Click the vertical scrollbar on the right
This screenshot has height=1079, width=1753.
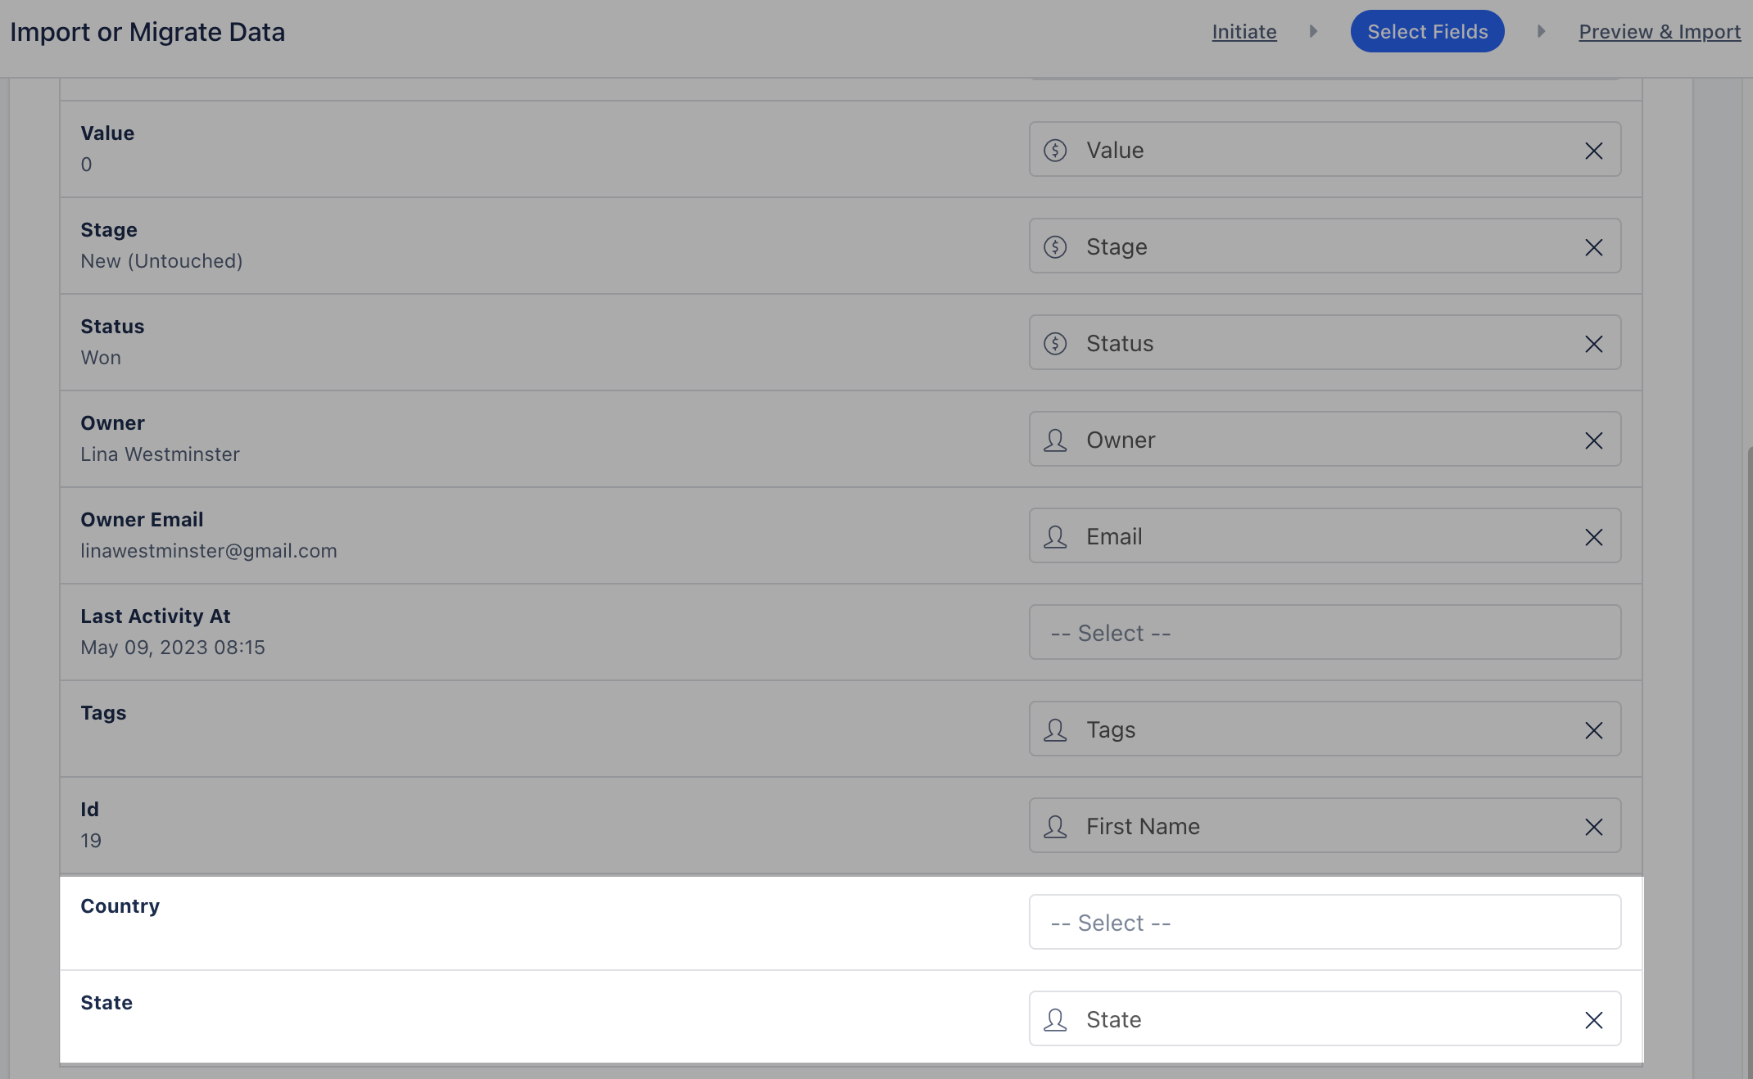point(1750,761)
